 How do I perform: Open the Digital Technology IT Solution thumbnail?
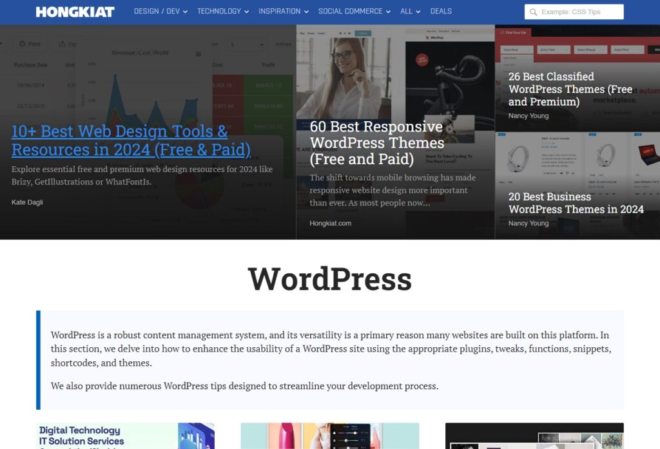click(126, 435)
